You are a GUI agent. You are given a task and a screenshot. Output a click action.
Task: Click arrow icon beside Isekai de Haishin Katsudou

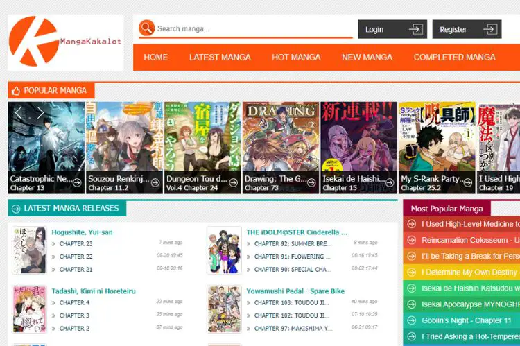point(412,288)
